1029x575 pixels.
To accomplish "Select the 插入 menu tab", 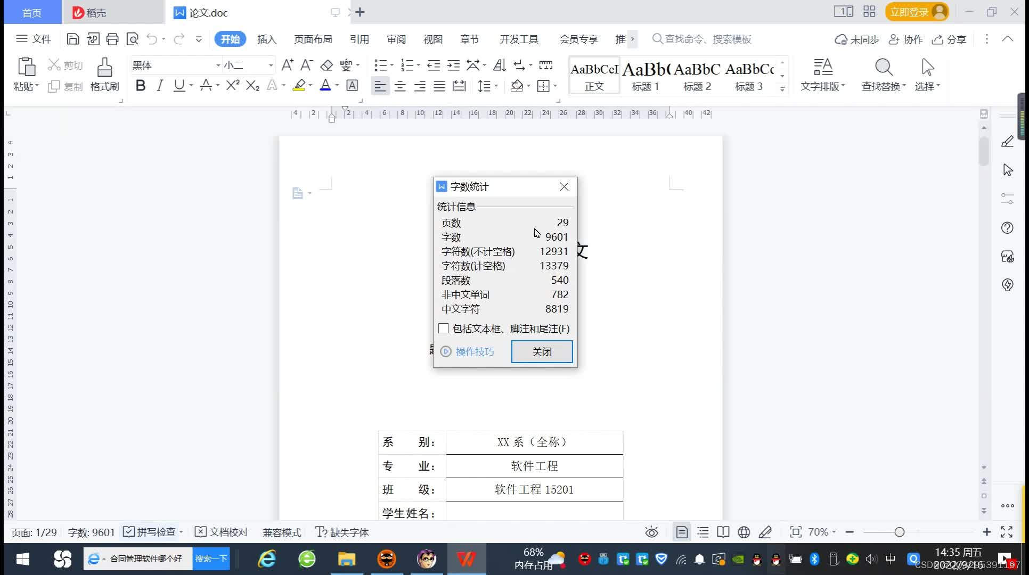I will [x=266, y=39].
